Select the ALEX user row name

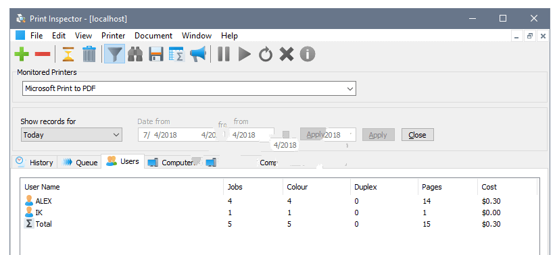(43, 201)
